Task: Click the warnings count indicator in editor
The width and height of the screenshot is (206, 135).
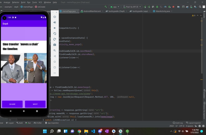Action: point(194,15)
